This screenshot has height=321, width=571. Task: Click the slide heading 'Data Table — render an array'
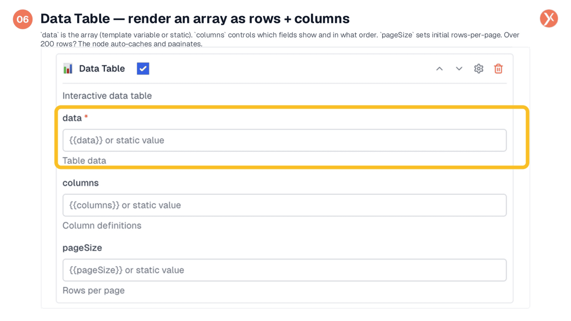[195, 19]
